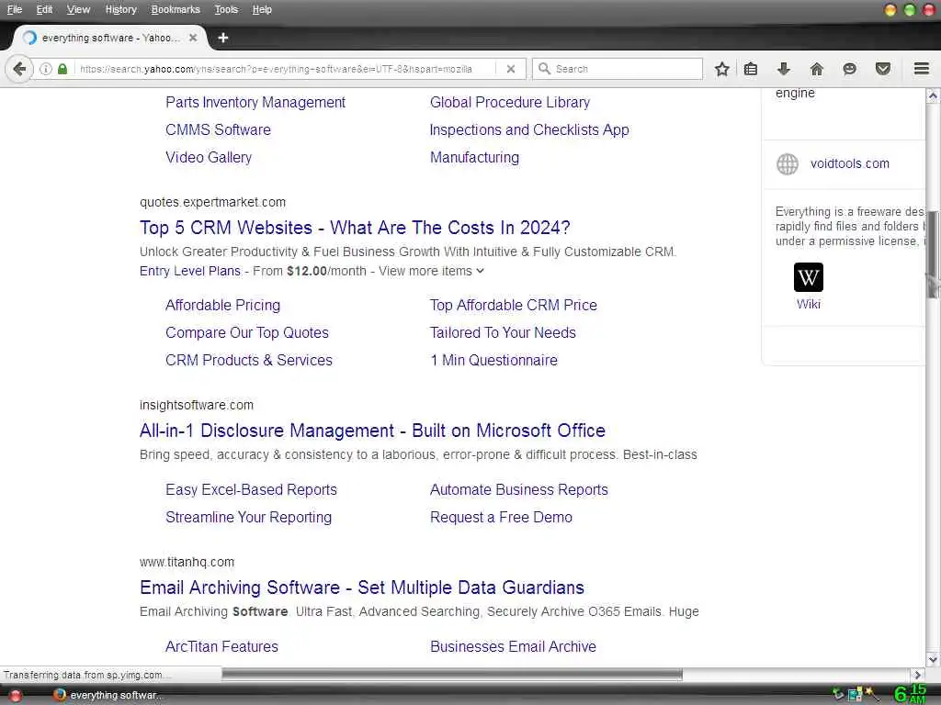This screenshot has height=705, width=941.
Task: Open the File menu
Action: click(x=15, y=9)
